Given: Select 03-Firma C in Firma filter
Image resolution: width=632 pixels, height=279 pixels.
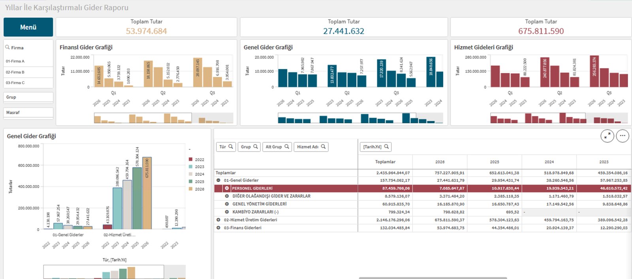Looking at the screenshot, I should [x=28, y=83].
